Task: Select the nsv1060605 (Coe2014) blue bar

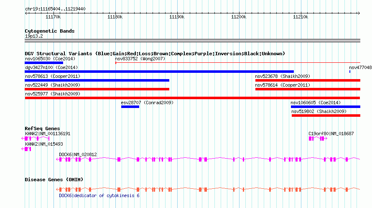Action: [326, 107]
